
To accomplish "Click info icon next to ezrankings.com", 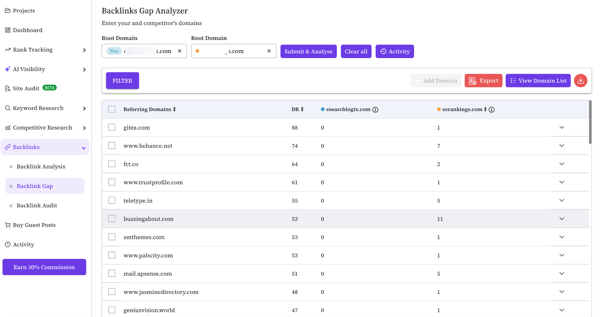I will click(x=492, y=110).
